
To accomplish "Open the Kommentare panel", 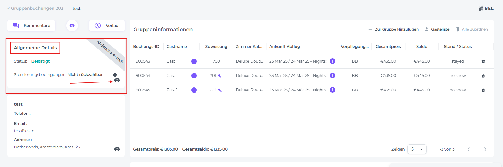I will 31,26.
